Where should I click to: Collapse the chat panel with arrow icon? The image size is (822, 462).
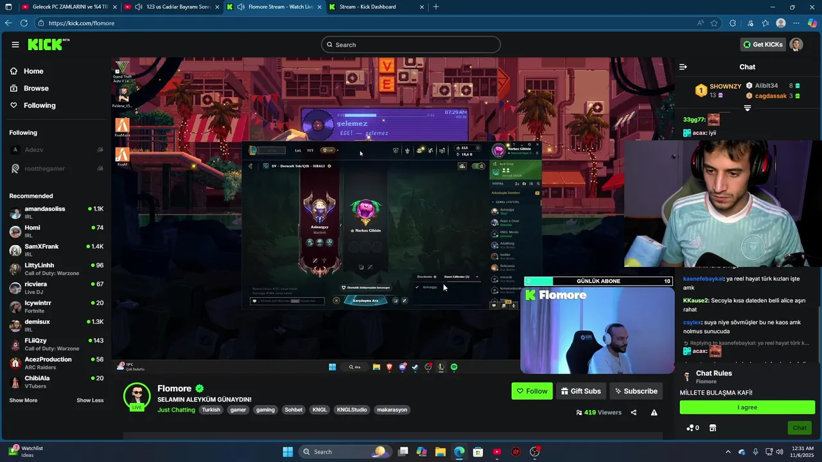pos(683,67)
